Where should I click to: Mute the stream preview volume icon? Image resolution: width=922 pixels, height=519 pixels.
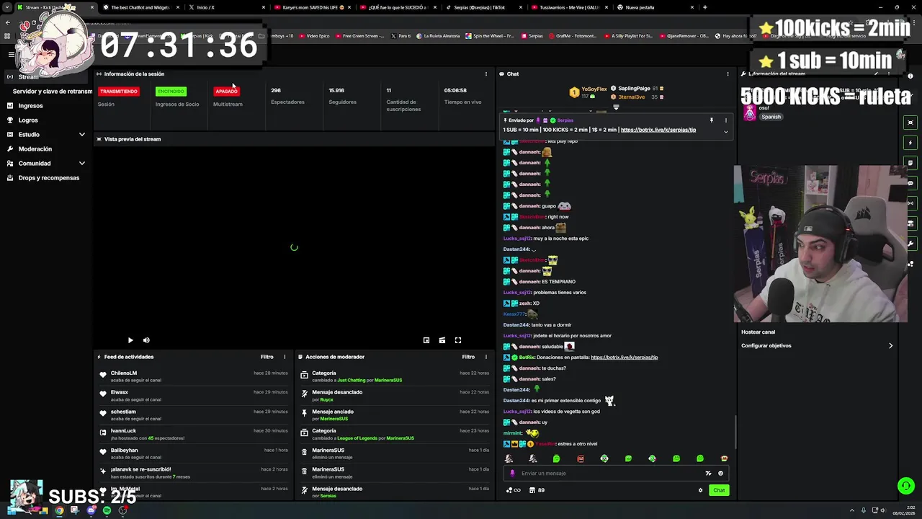(146, 340)
